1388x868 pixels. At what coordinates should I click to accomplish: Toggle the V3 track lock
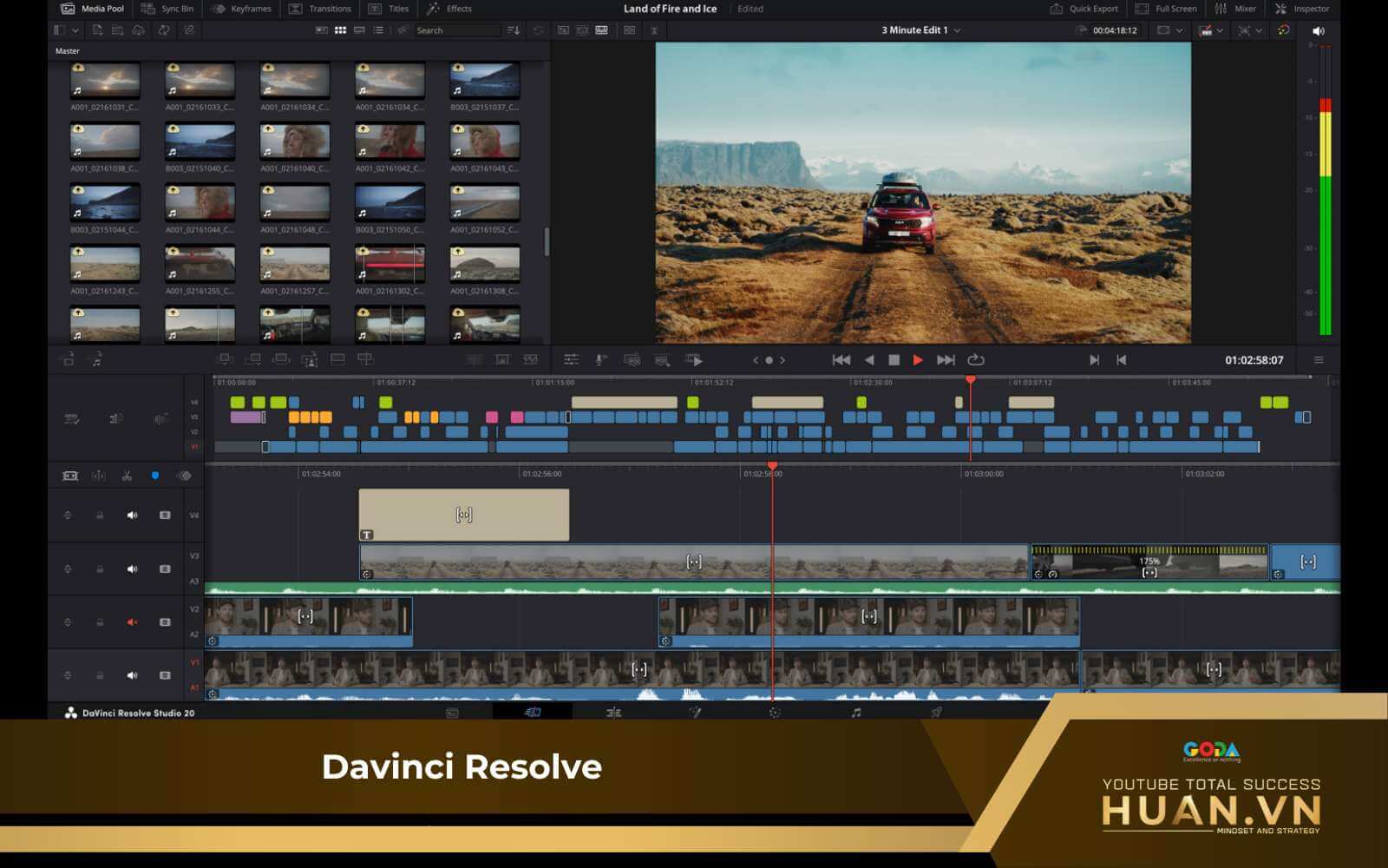click(100, 569)
